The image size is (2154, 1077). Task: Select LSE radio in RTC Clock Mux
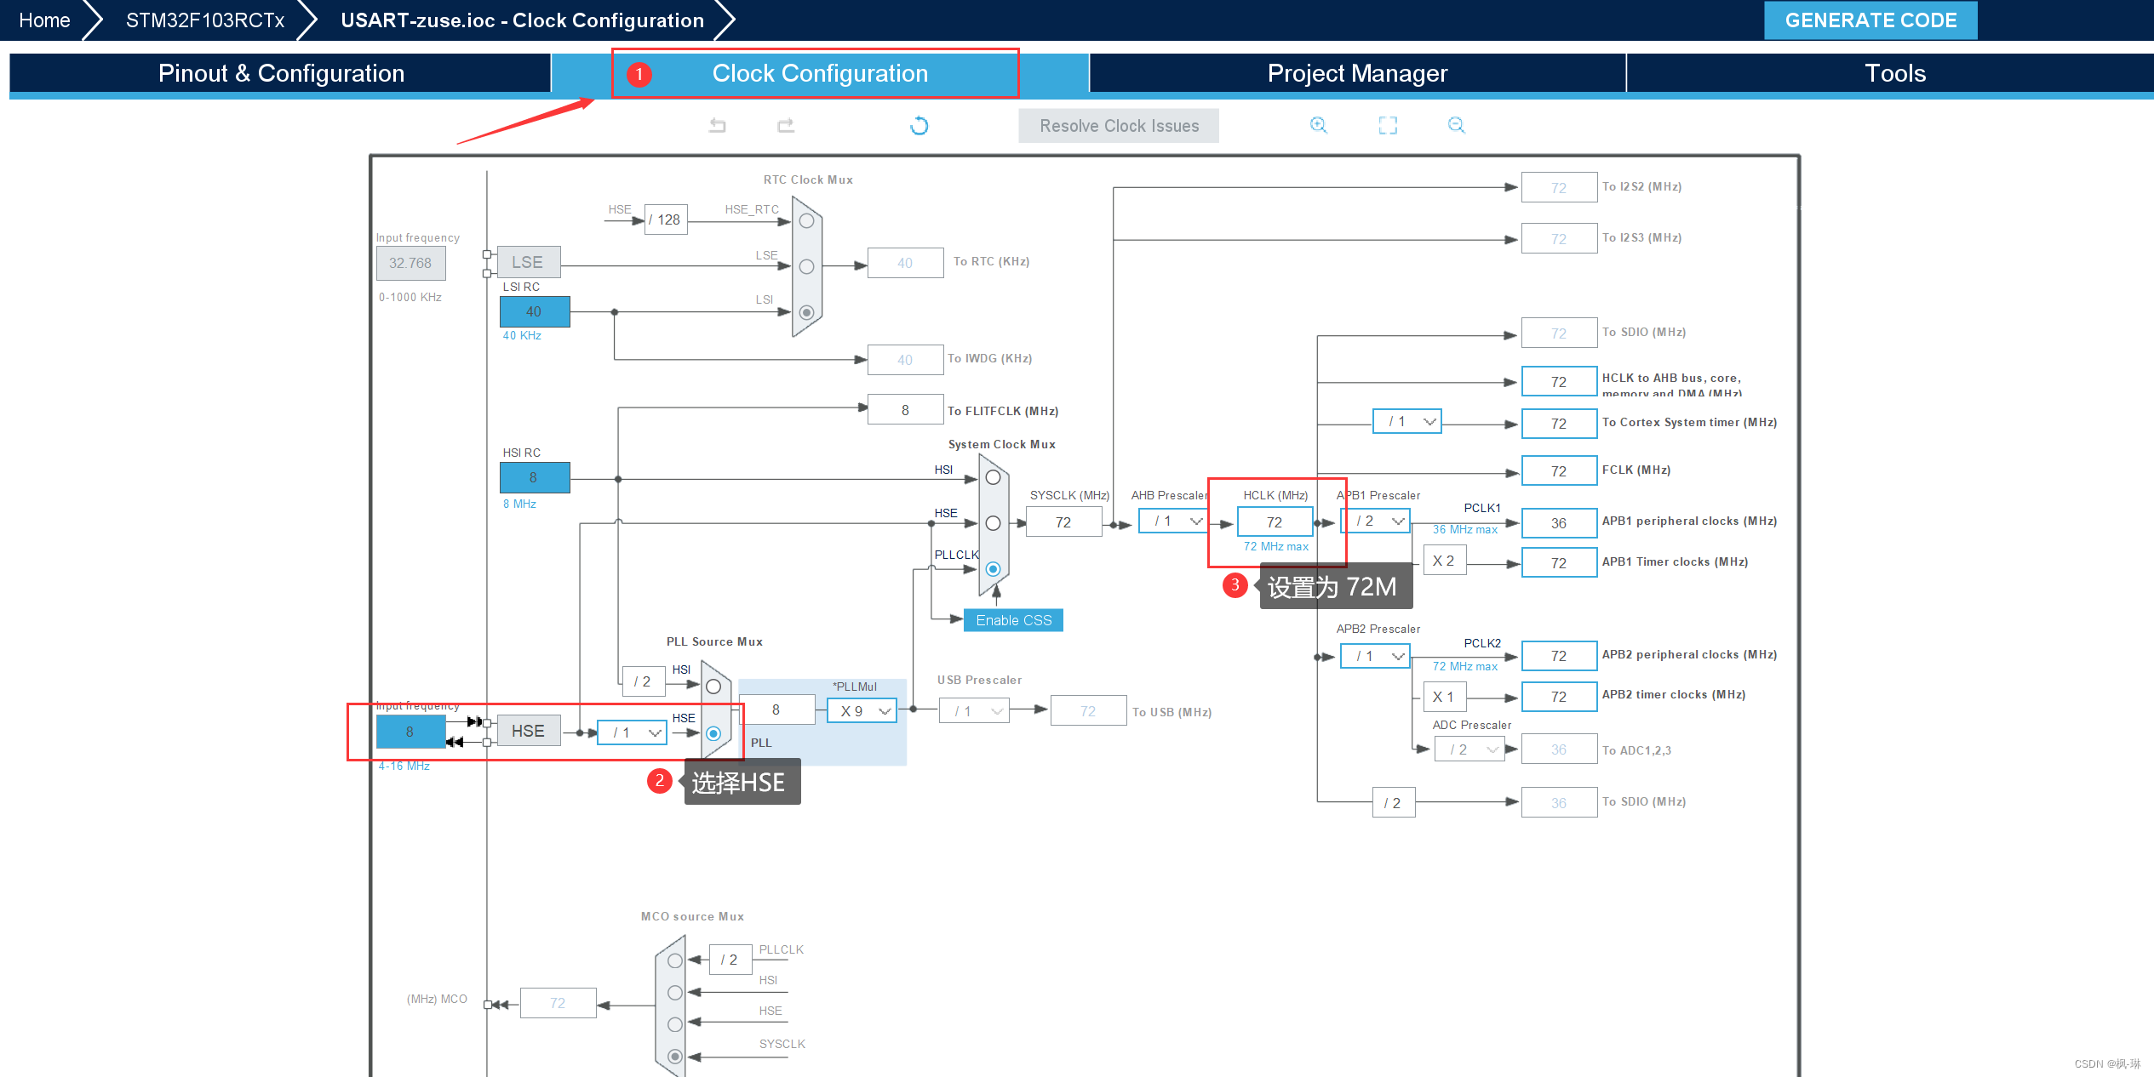click(x=806, y=266)
